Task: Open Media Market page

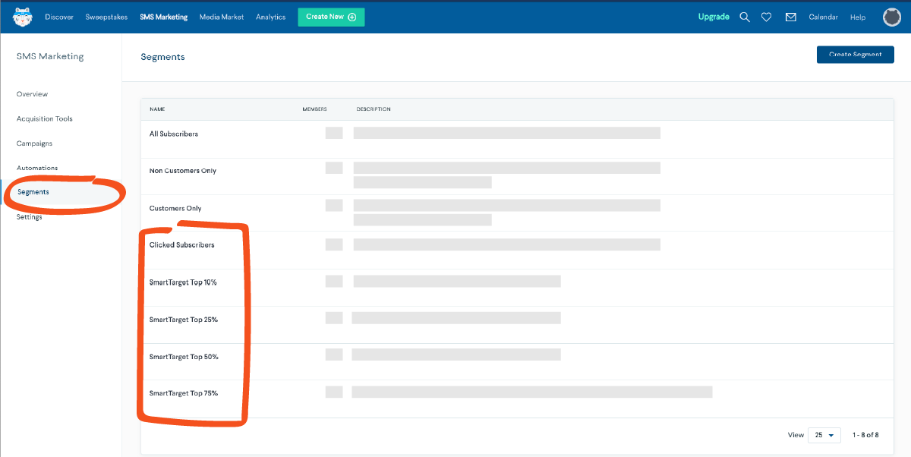Action: (x=222, y=17)
